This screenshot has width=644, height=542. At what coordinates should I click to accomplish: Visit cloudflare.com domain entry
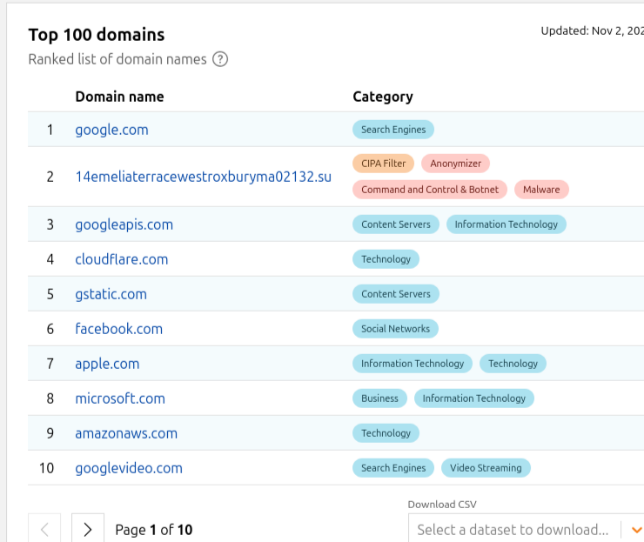(121, 259)
